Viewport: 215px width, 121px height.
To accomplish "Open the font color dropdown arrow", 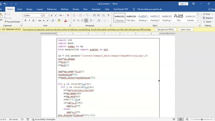I will 69,21.
